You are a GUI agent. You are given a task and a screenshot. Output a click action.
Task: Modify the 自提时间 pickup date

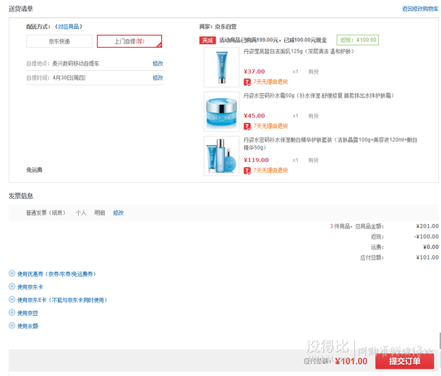(x=158, y=78)
